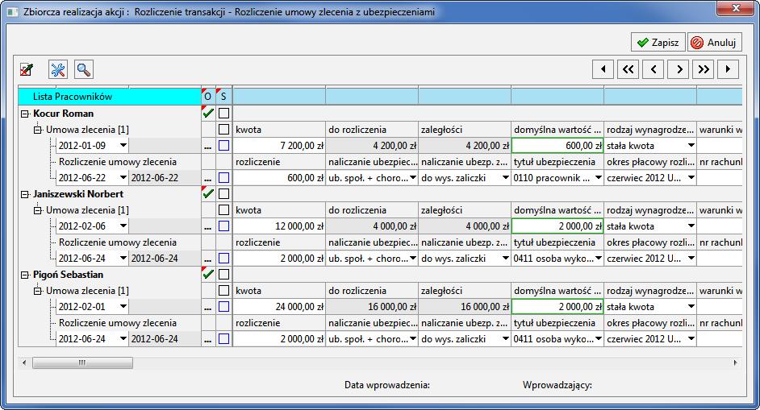Click the window icon in title bar
The width and height of the screenshot is (760, 410).
coord(13,11)
